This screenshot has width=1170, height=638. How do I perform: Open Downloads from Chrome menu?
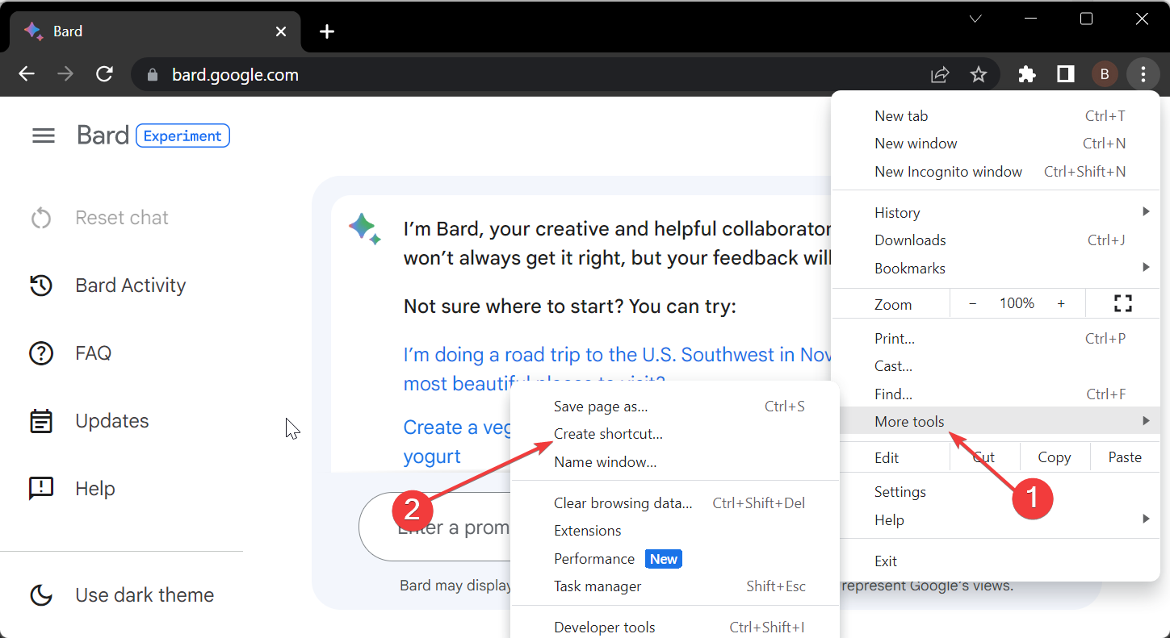pyautogui.click(x=996, y=240)
